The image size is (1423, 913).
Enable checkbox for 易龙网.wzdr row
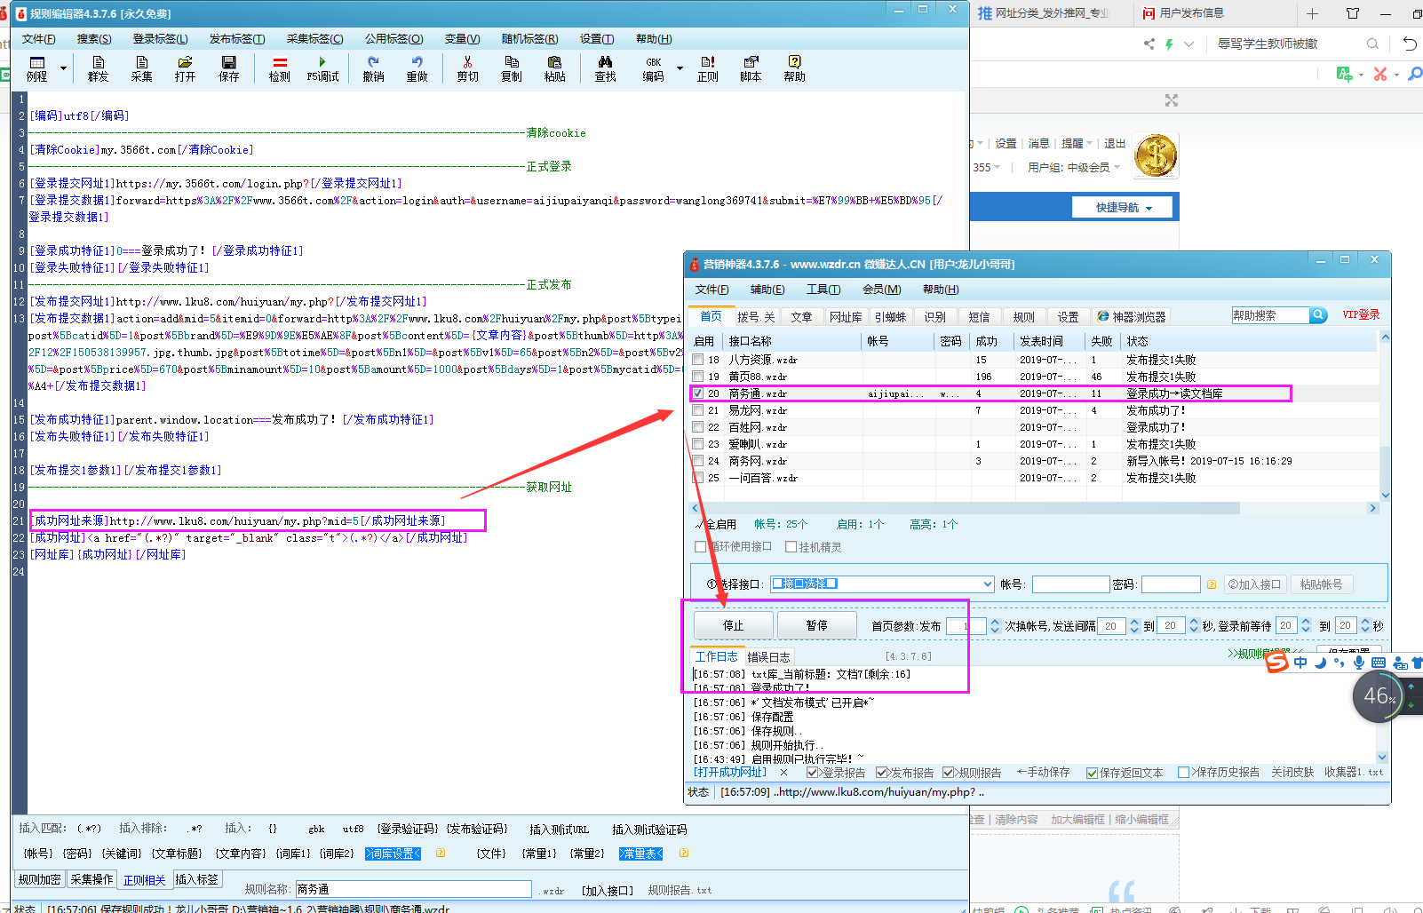[x=698, y=410]
